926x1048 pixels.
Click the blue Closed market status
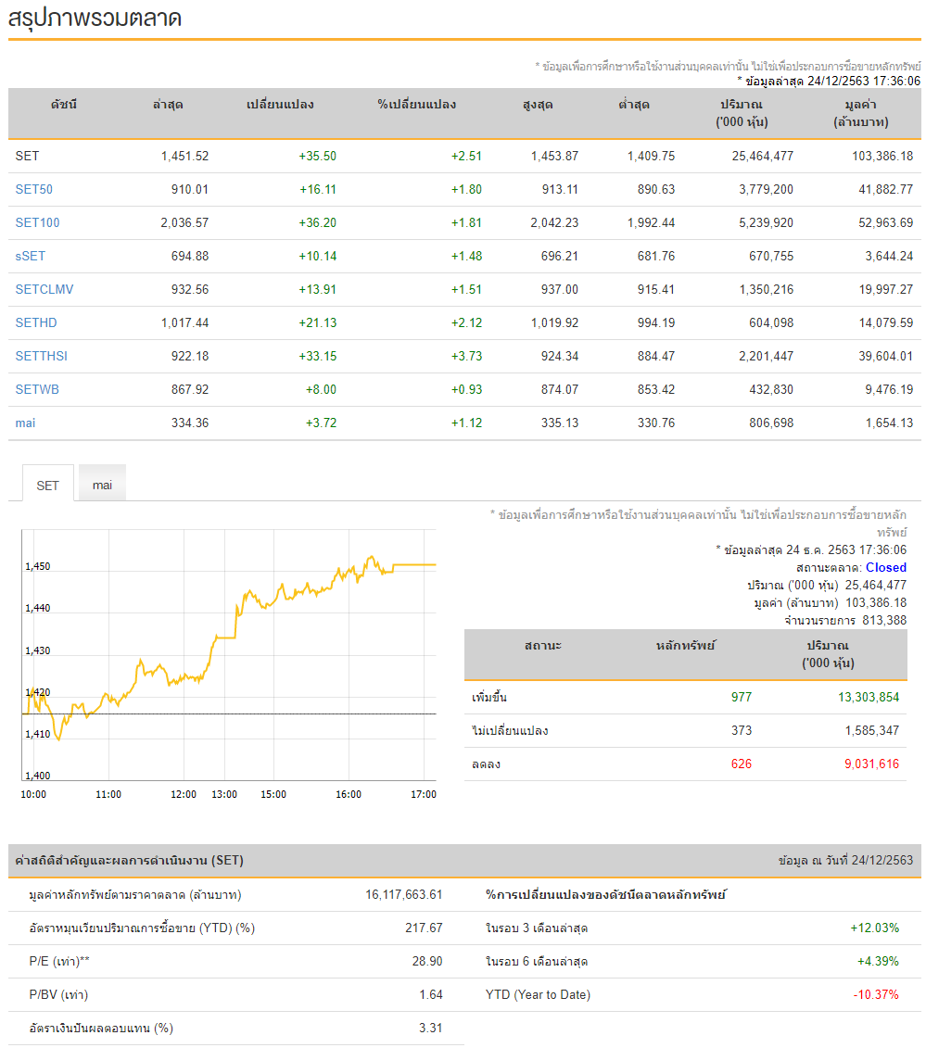click(x=886, y=567)
